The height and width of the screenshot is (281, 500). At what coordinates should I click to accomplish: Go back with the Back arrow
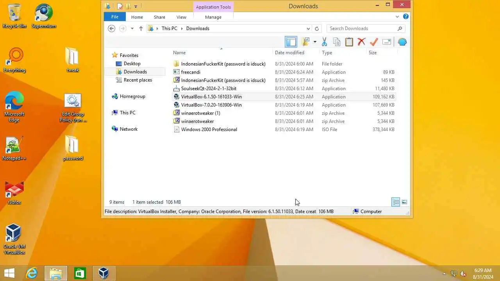tap(111, 28)
